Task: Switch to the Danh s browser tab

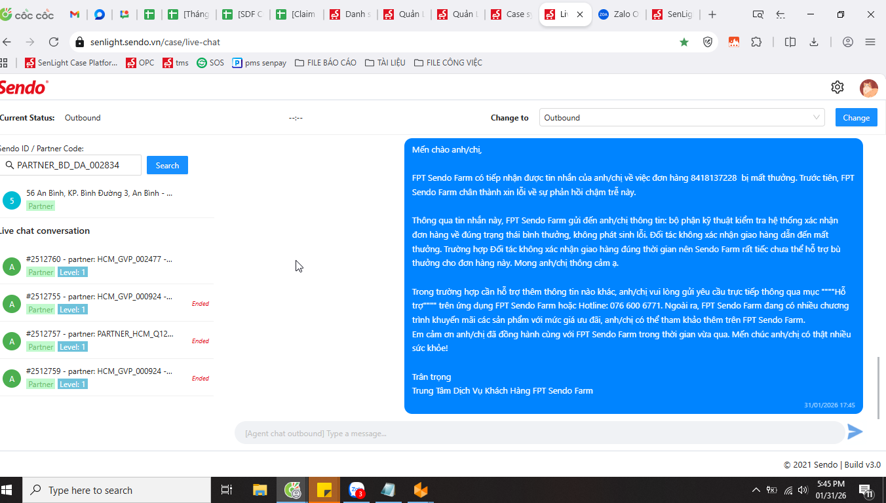Action: (349, 14)
